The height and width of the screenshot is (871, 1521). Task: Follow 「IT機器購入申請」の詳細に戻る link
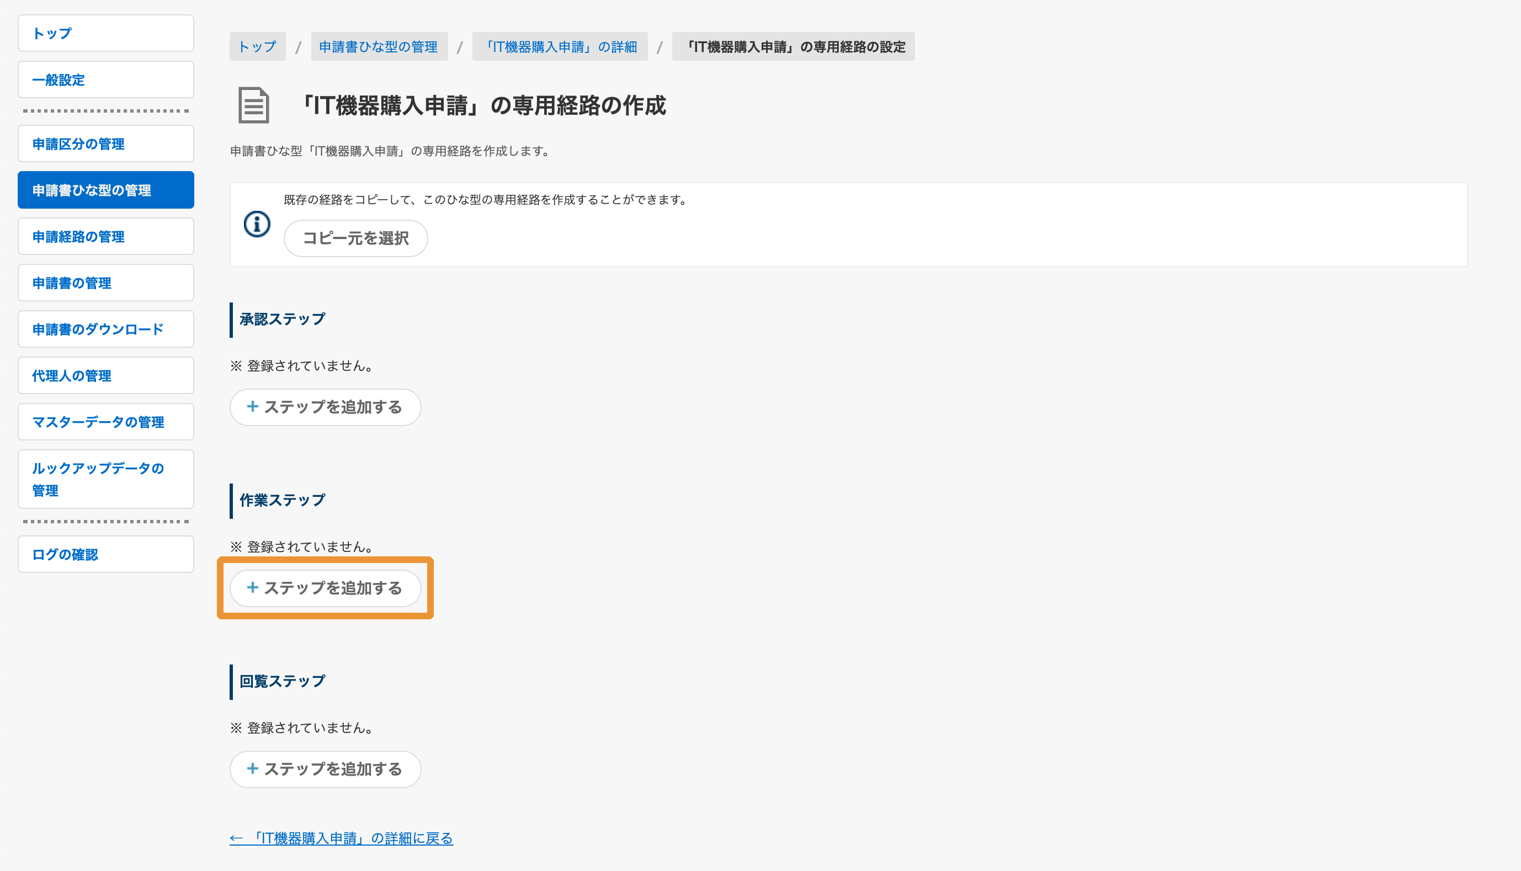click(x=341, y=838)
